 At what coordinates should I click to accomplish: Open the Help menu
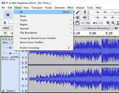(98, 8)
